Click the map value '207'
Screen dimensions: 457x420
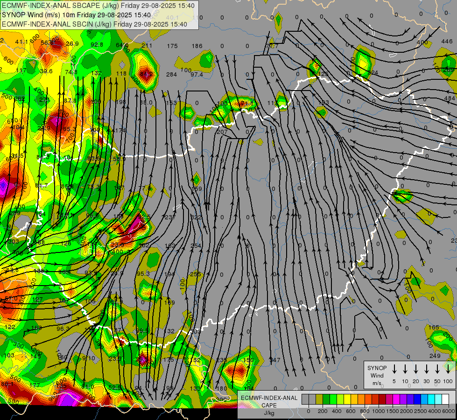[x=222, y=132]
